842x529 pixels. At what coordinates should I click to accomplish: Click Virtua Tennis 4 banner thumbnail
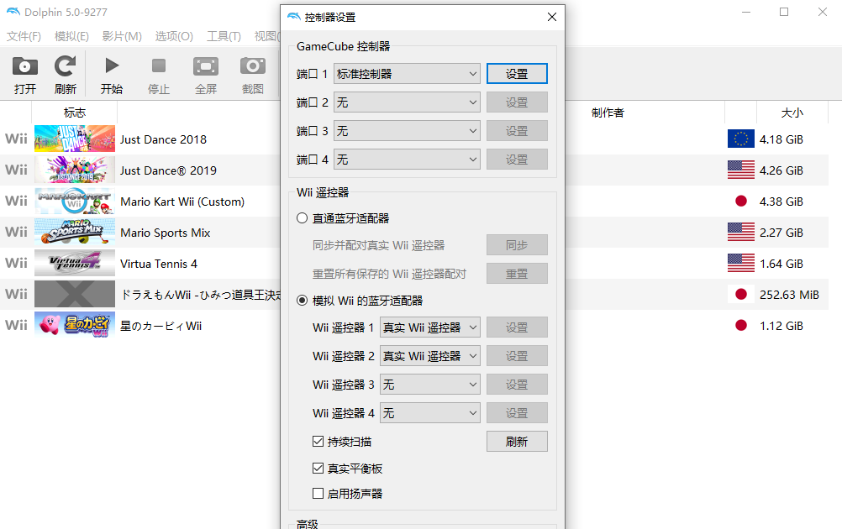pyautogui.click(x=75, y=264)
